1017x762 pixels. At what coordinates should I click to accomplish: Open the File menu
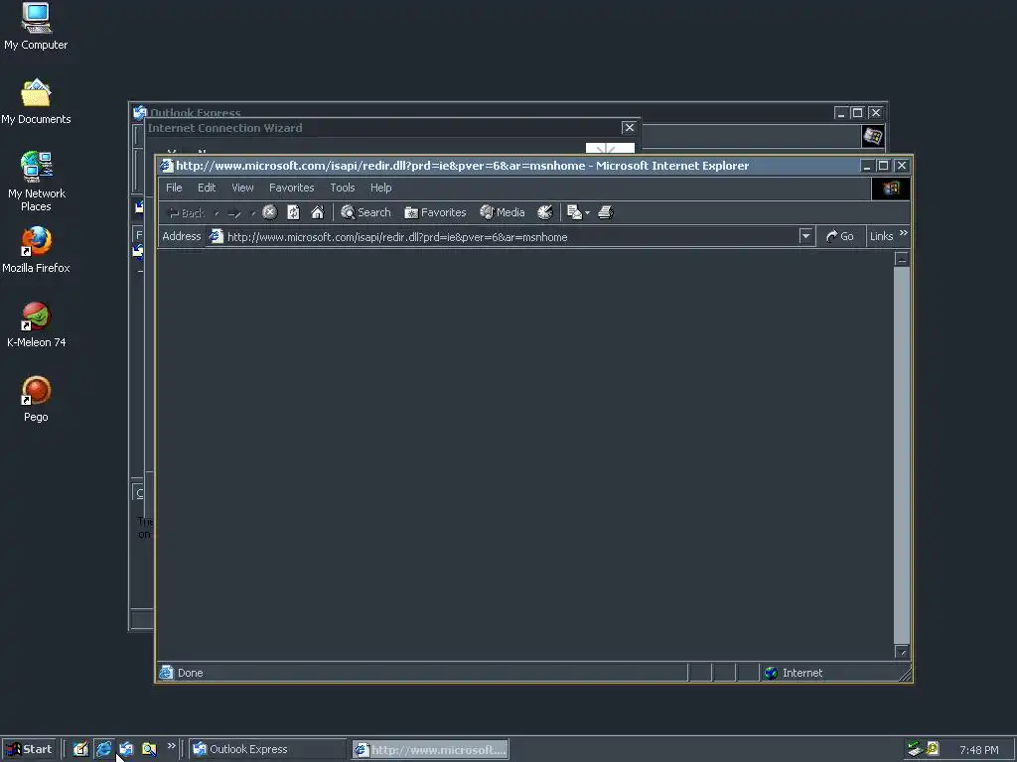(x=174, y=188)
